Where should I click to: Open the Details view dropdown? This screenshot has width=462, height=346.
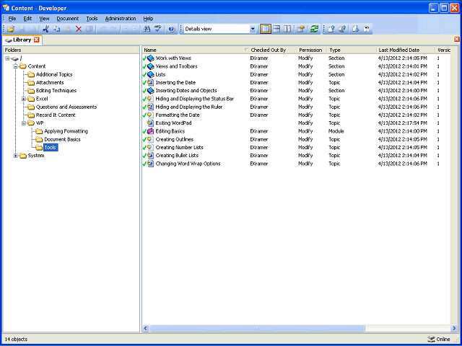(253, 29)
